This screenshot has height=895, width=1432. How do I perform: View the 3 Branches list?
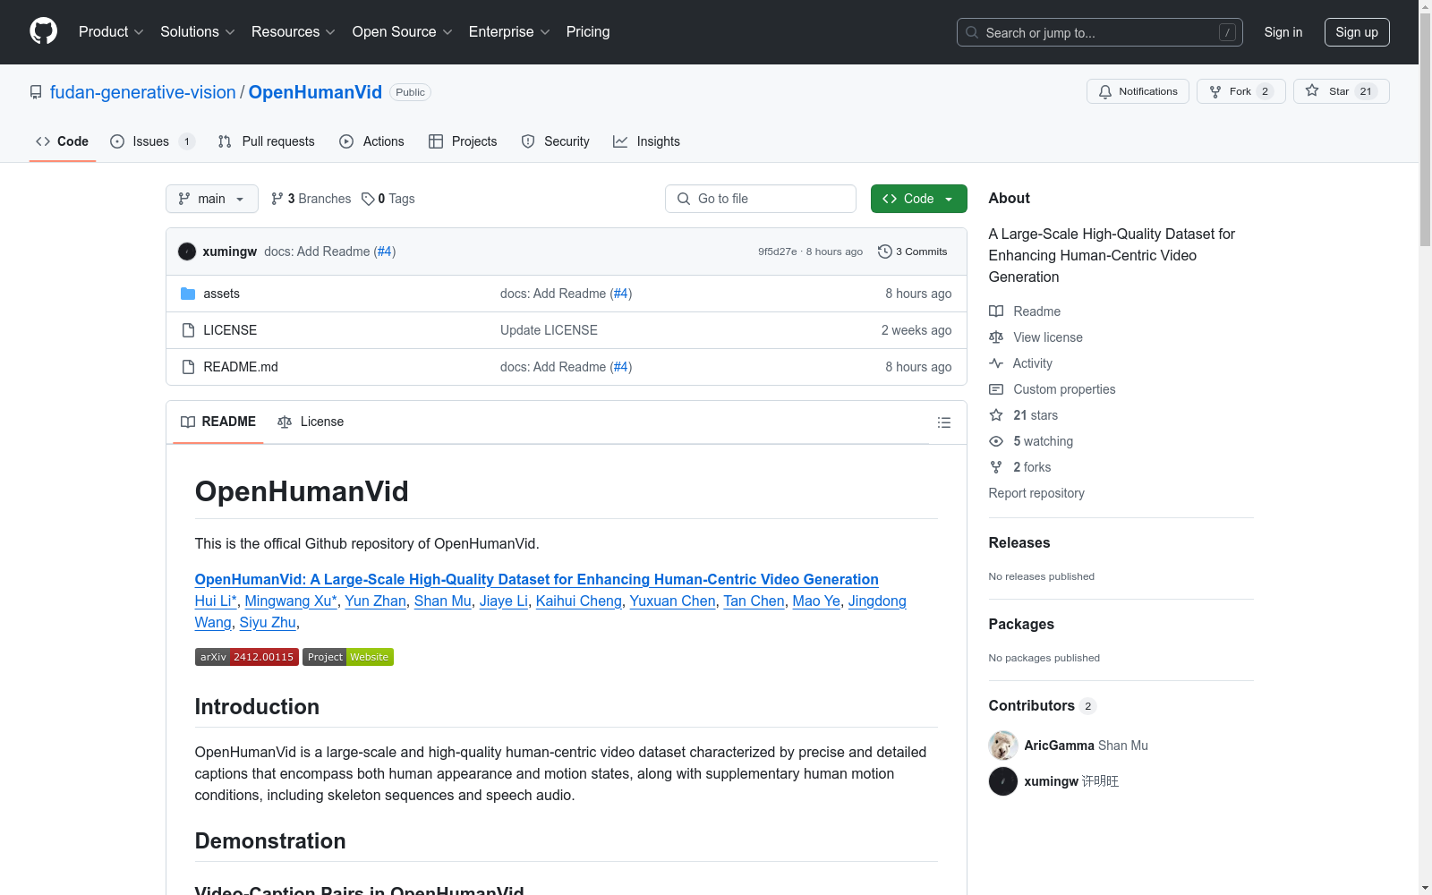[311, 199]
